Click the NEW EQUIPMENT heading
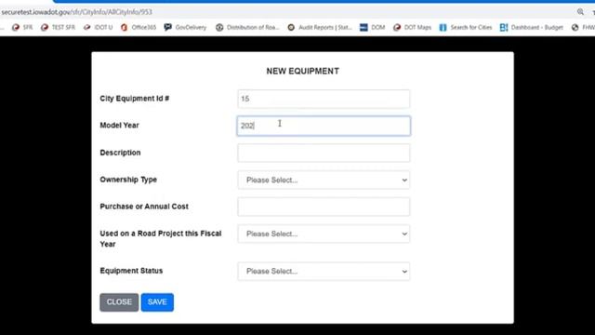 click(303, 71)
